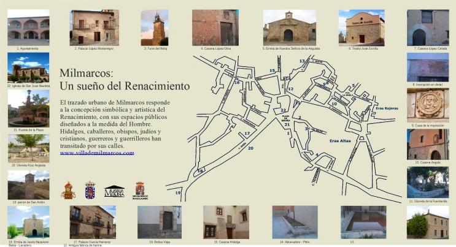Image resolution: width=456 pixels, height=247 pixels.
Task: Click the Museos Molina logo
Action: [x=114, y=191]
